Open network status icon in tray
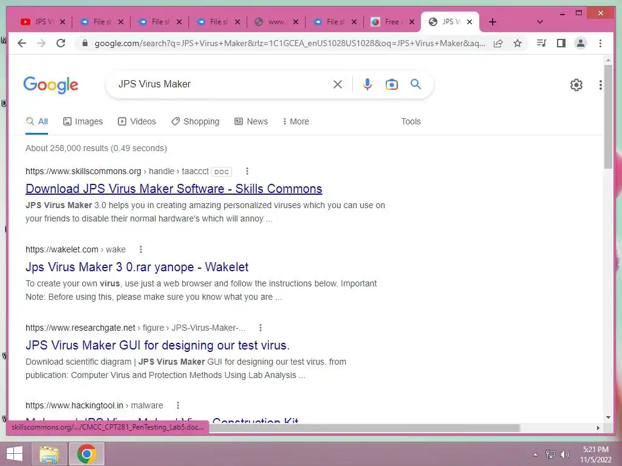The image size is (622, 466). point(550,454)
